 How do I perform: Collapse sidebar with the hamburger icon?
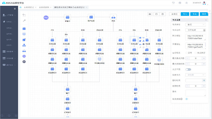(15, 9)
